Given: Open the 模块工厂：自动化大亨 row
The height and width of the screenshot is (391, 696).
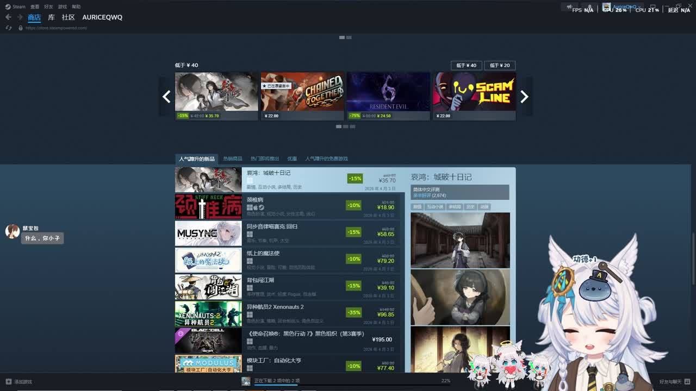Looking at the screenshot, I should click(288, 364).
